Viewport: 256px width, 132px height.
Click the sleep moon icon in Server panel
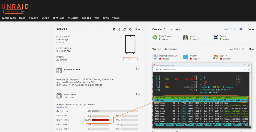coord(120,29)
